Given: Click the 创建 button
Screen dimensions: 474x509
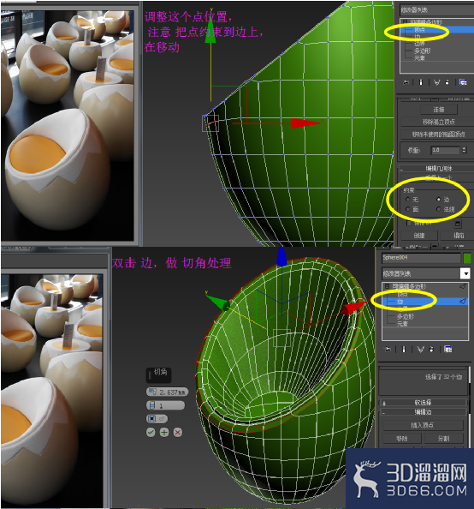Looking at the screenshot, I should point(419,235).
